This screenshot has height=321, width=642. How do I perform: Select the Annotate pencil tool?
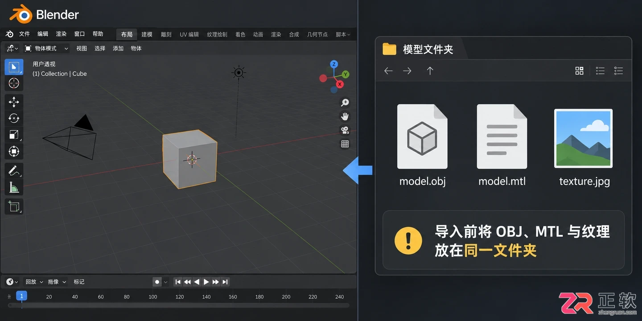pos(14,170)
